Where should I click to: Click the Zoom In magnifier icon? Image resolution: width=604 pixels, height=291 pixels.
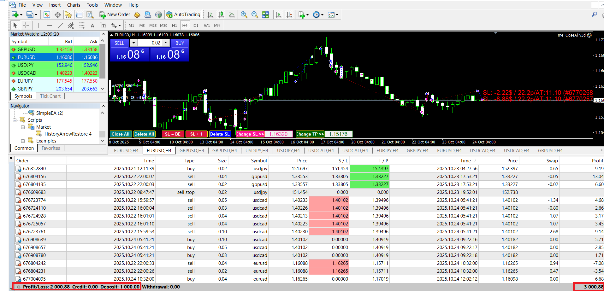(244, 15)
